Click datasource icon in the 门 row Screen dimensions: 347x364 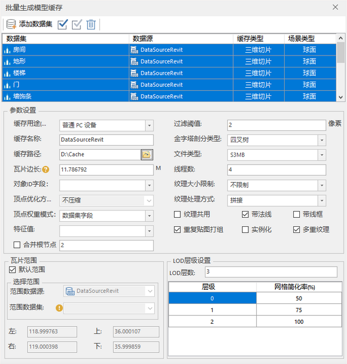tap(134, 84)
